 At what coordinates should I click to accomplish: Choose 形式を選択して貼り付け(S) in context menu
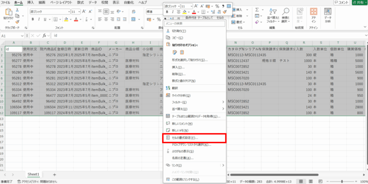click(x=194, y=60)
